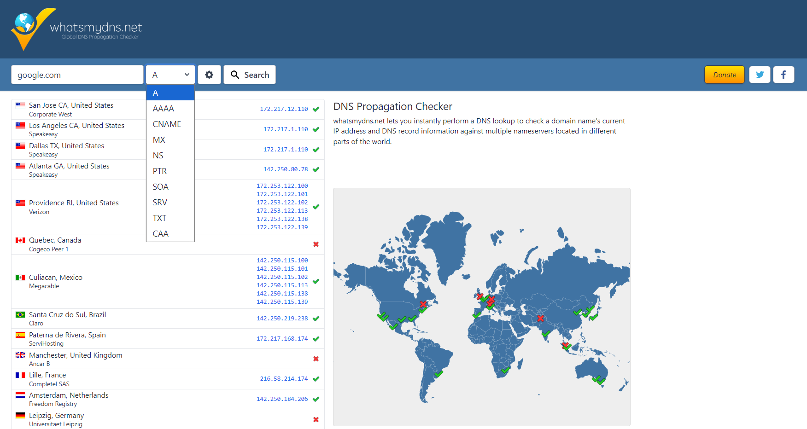This screenshot has height=429, width=807.
Task: Select CNAME record type option
Action: 170,124
